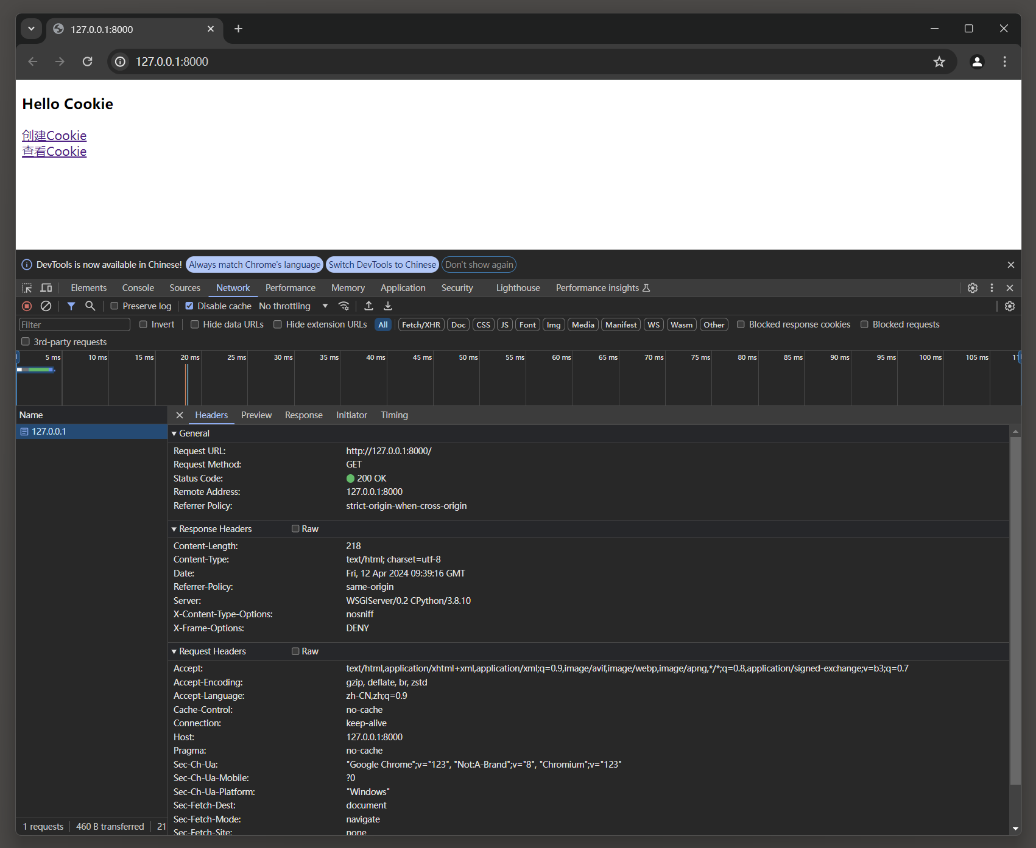Stop recording the network log
The height and width of the screenshot is (848, 1036).
click(27, 306)
